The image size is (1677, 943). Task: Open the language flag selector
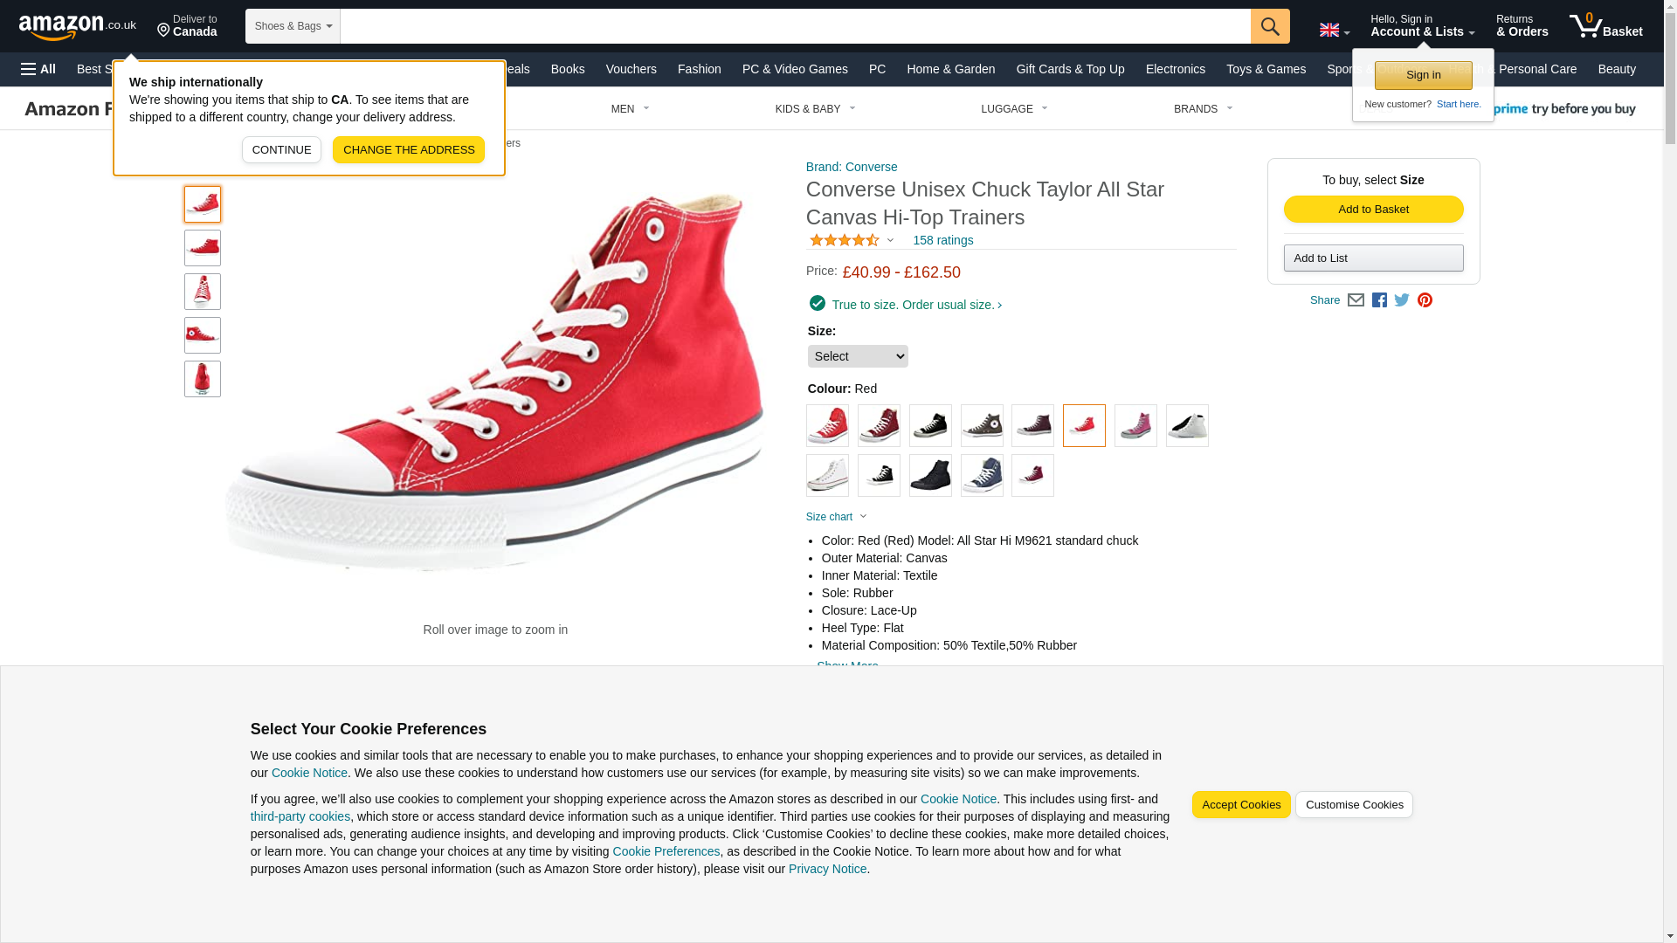(x=1334, y=31)
